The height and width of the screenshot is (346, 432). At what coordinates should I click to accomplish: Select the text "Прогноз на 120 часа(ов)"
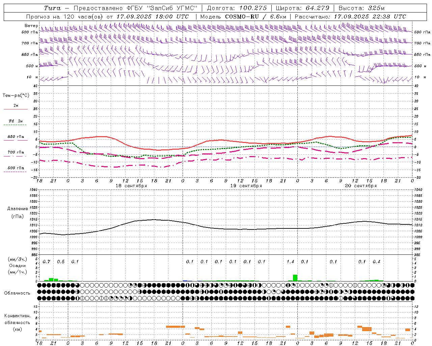(x=65, y=17)
